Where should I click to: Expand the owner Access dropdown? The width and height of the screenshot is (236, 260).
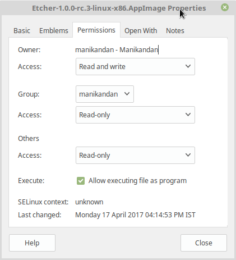135,66
